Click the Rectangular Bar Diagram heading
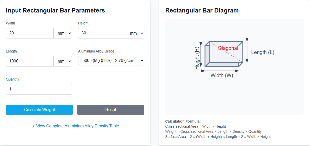 tap(202, 10)
